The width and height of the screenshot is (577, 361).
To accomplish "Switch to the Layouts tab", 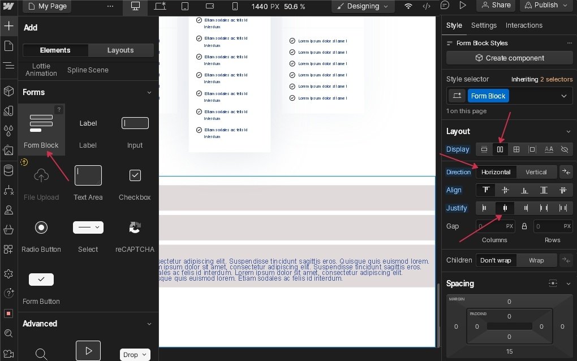I will [120, 50].
